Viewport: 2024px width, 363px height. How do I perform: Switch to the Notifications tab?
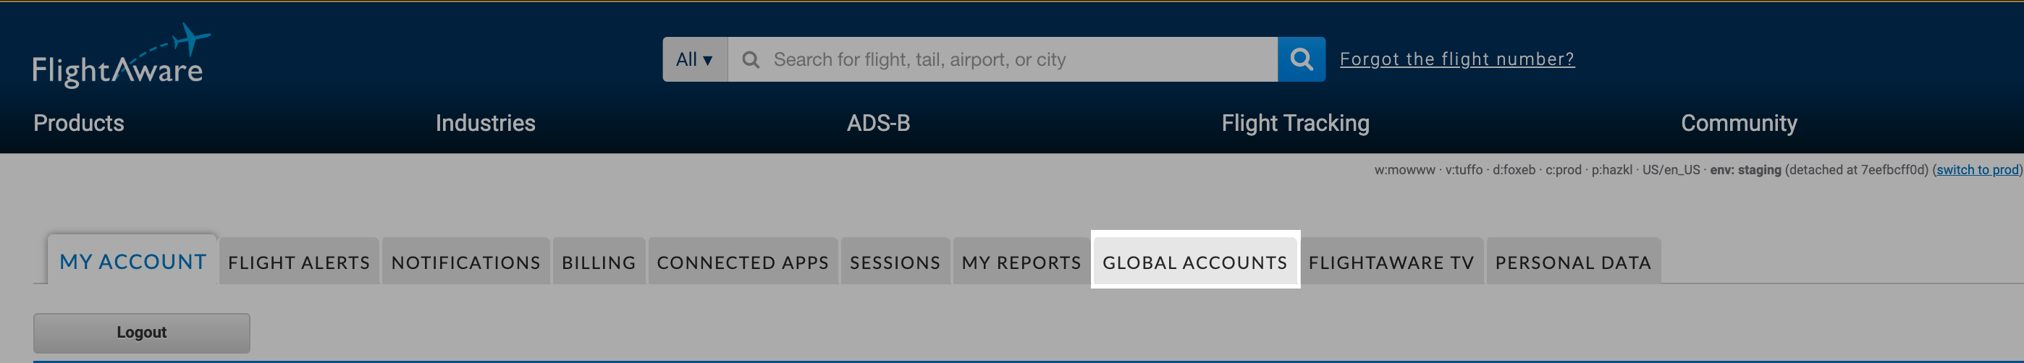pos(466,262)
